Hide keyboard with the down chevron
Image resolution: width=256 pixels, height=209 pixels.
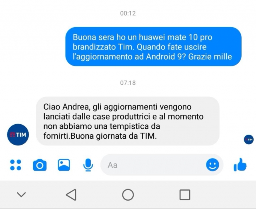21,195
